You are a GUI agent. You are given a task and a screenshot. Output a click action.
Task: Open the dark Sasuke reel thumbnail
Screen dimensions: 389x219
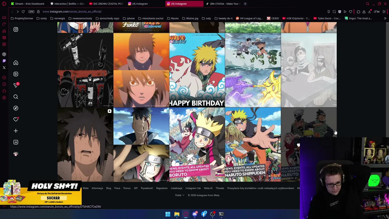85,145
